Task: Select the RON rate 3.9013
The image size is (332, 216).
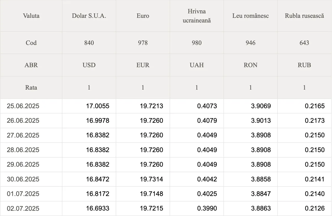Action: pos(261,121)
